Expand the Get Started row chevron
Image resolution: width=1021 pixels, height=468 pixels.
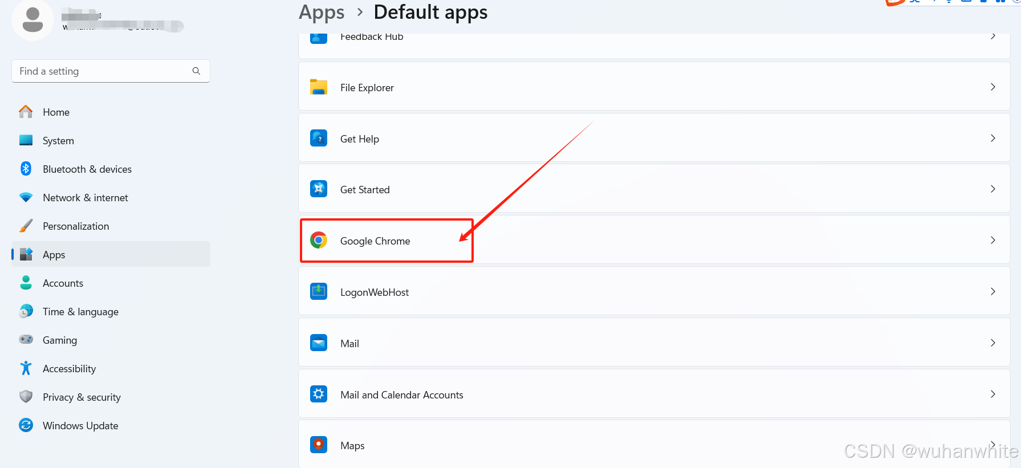[993, 189]
